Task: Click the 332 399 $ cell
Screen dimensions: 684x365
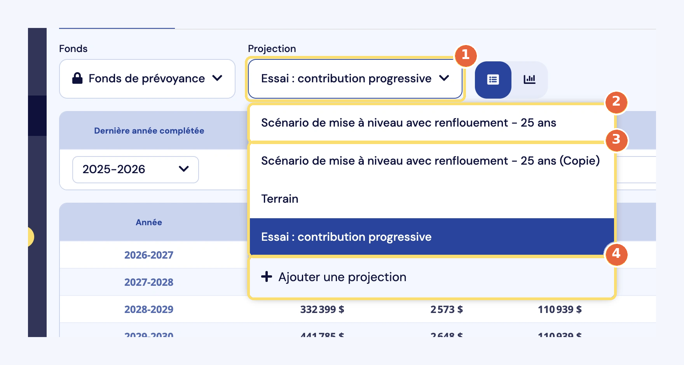Action: pyautogui.click(x=322, y=309)
